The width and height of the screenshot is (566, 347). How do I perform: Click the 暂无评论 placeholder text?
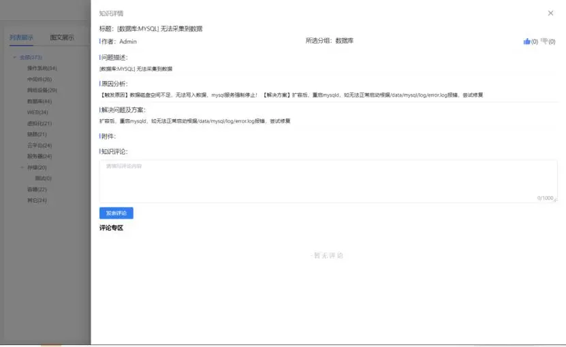[x=327, y=255]
